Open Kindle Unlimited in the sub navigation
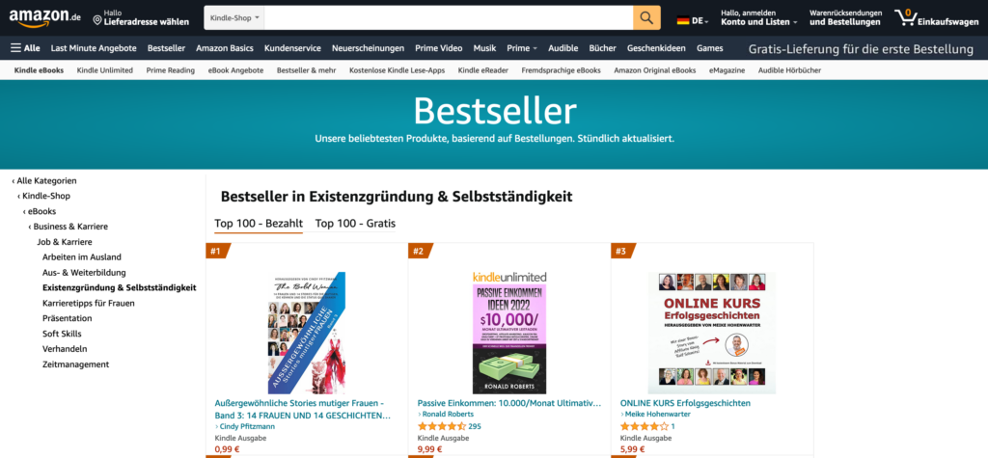 (104, 70)
